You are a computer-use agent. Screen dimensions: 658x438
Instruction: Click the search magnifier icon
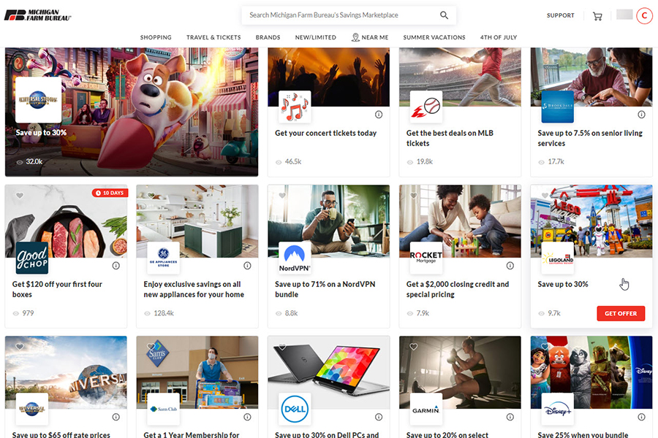tap(444, 15)
